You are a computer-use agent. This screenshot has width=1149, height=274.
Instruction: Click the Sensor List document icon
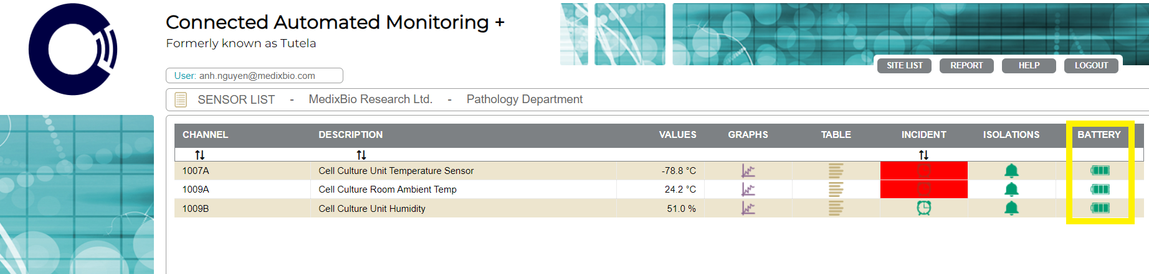pos(181,99)
